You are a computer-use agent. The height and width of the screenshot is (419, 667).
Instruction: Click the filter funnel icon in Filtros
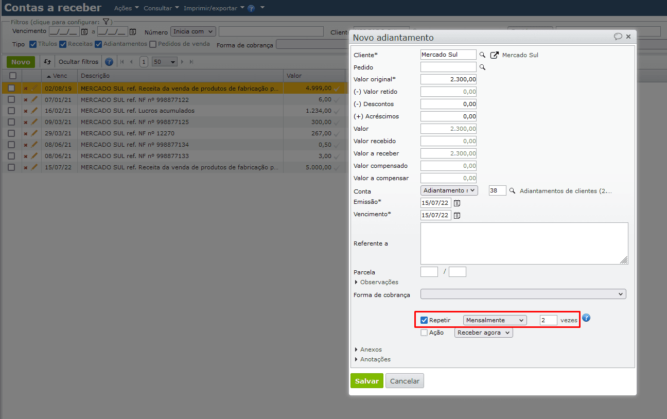tap(106, 22)
